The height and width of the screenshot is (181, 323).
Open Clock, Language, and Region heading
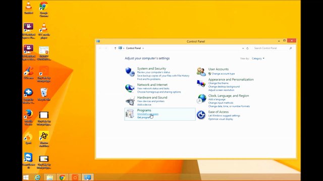tap(229, 96)
